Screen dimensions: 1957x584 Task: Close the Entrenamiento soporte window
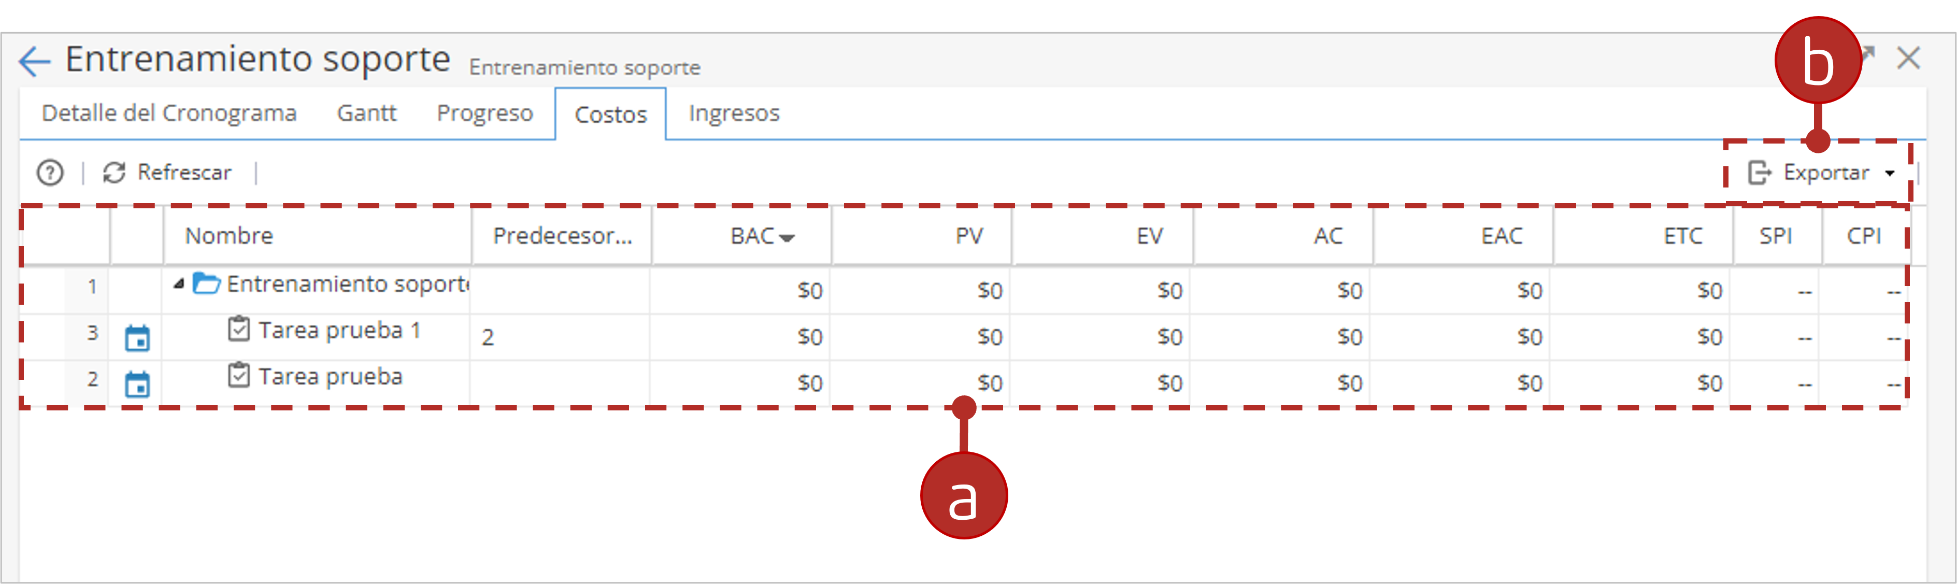click(x=1908, y=58)
